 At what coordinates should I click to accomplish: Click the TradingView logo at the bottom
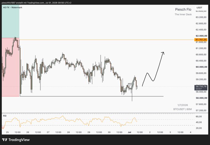(x=16, y=140)
